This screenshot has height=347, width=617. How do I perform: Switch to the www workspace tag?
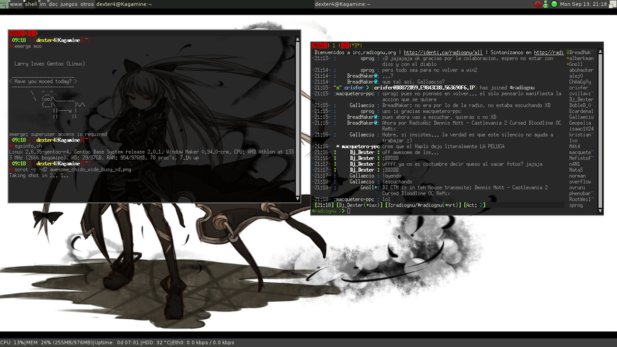(x=16, y=4)
